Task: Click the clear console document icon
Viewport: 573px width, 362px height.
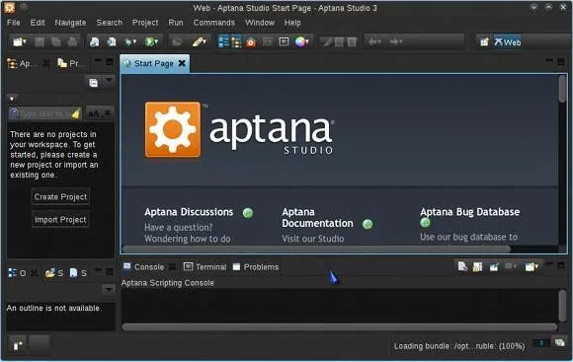Action: click(462, 266)
